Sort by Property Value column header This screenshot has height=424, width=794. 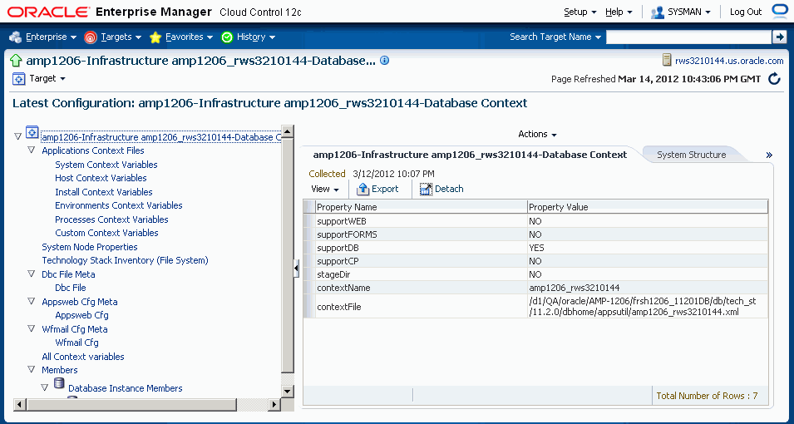pos(647,207)
